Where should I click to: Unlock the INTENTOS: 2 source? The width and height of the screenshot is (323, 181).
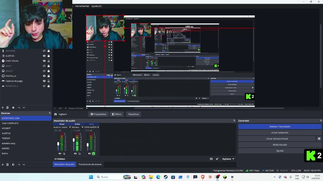48,86
